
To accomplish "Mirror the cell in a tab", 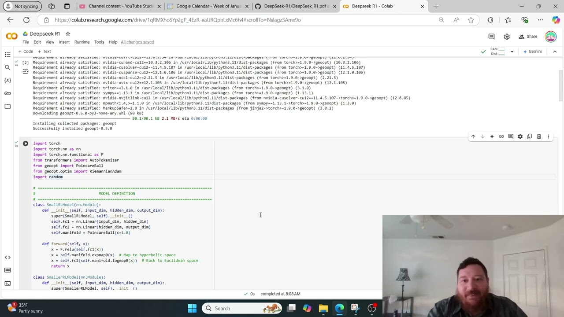I will point(530,136).
